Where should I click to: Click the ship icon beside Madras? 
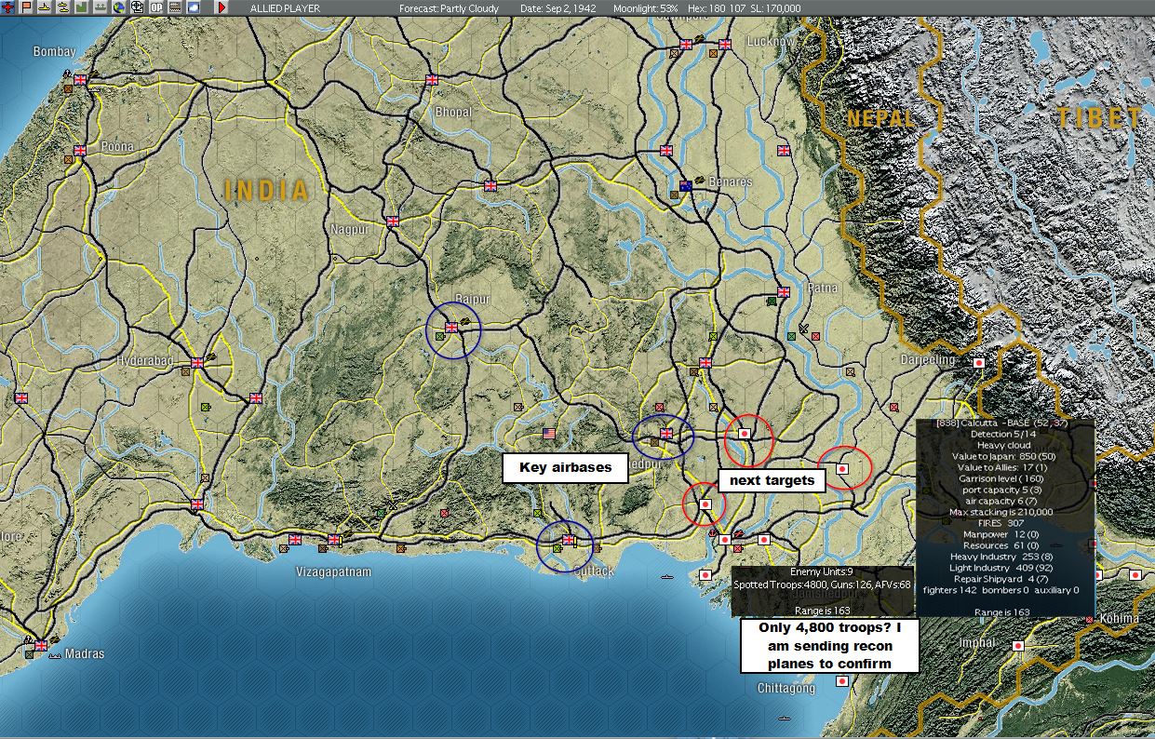click(x=56, y=654)
